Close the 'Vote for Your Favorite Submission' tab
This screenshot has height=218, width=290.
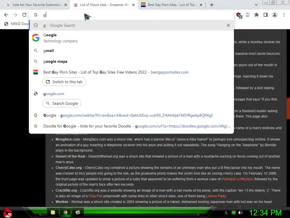(66, 5)
